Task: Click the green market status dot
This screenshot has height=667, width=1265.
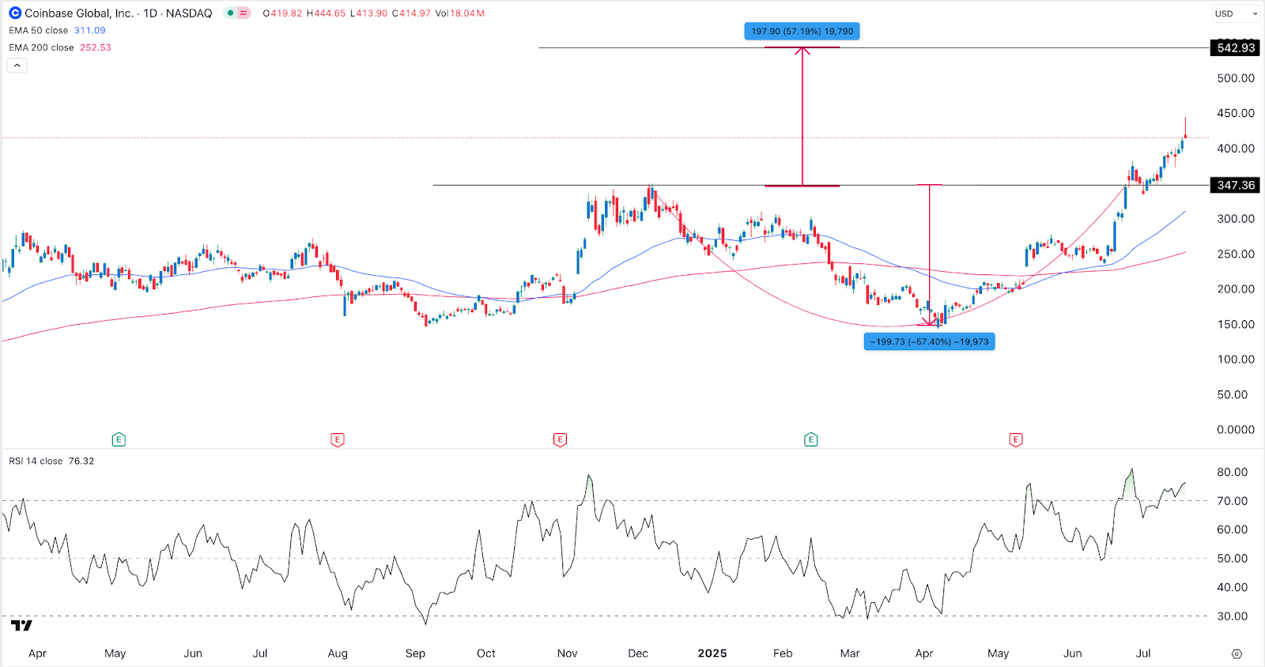Action: [x=230, y=13]
